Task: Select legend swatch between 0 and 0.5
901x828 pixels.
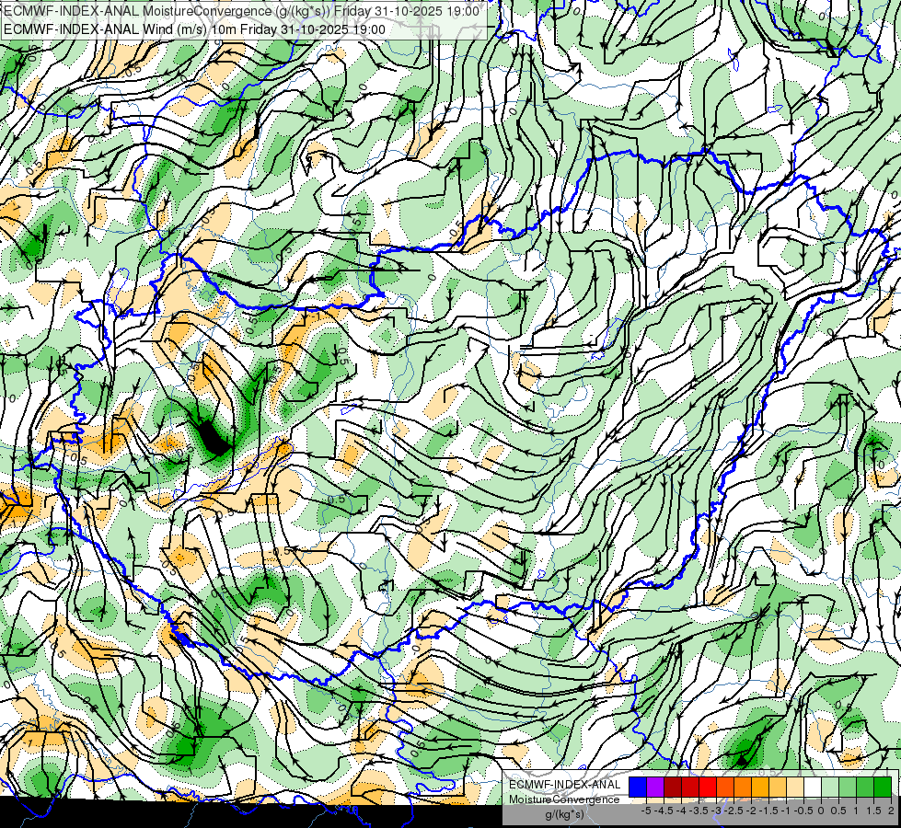Action: [830, 788]
